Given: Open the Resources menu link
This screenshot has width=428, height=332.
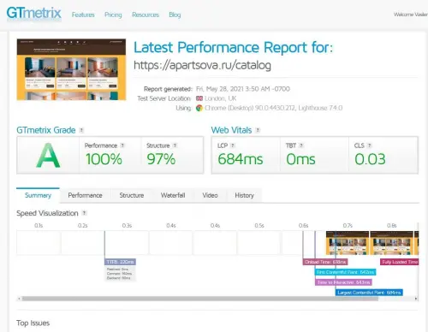Looking at the screenshot, I should point(146,15).
